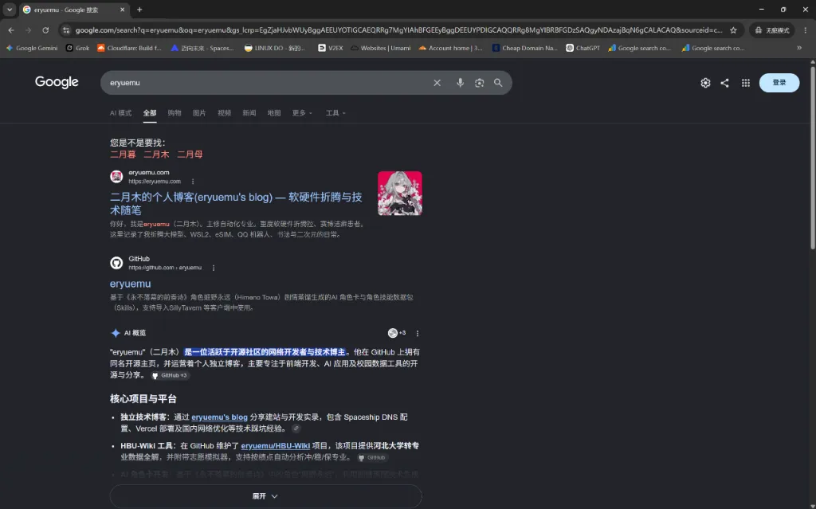Open the eryuemu GitHub result title
This screenshot has width=816, height=509.
pos(130,284)
